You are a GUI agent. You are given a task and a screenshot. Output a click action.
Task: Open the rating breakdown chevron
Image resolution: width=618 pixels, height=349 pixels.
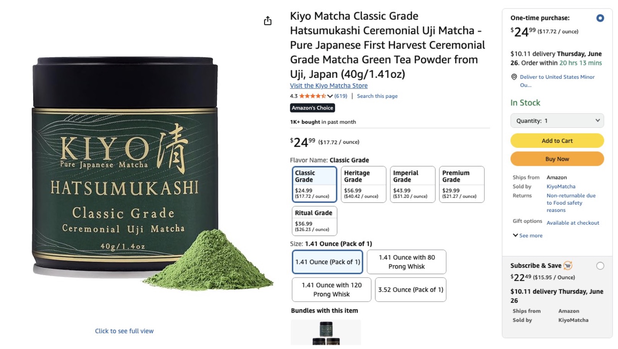pos(330,96)
